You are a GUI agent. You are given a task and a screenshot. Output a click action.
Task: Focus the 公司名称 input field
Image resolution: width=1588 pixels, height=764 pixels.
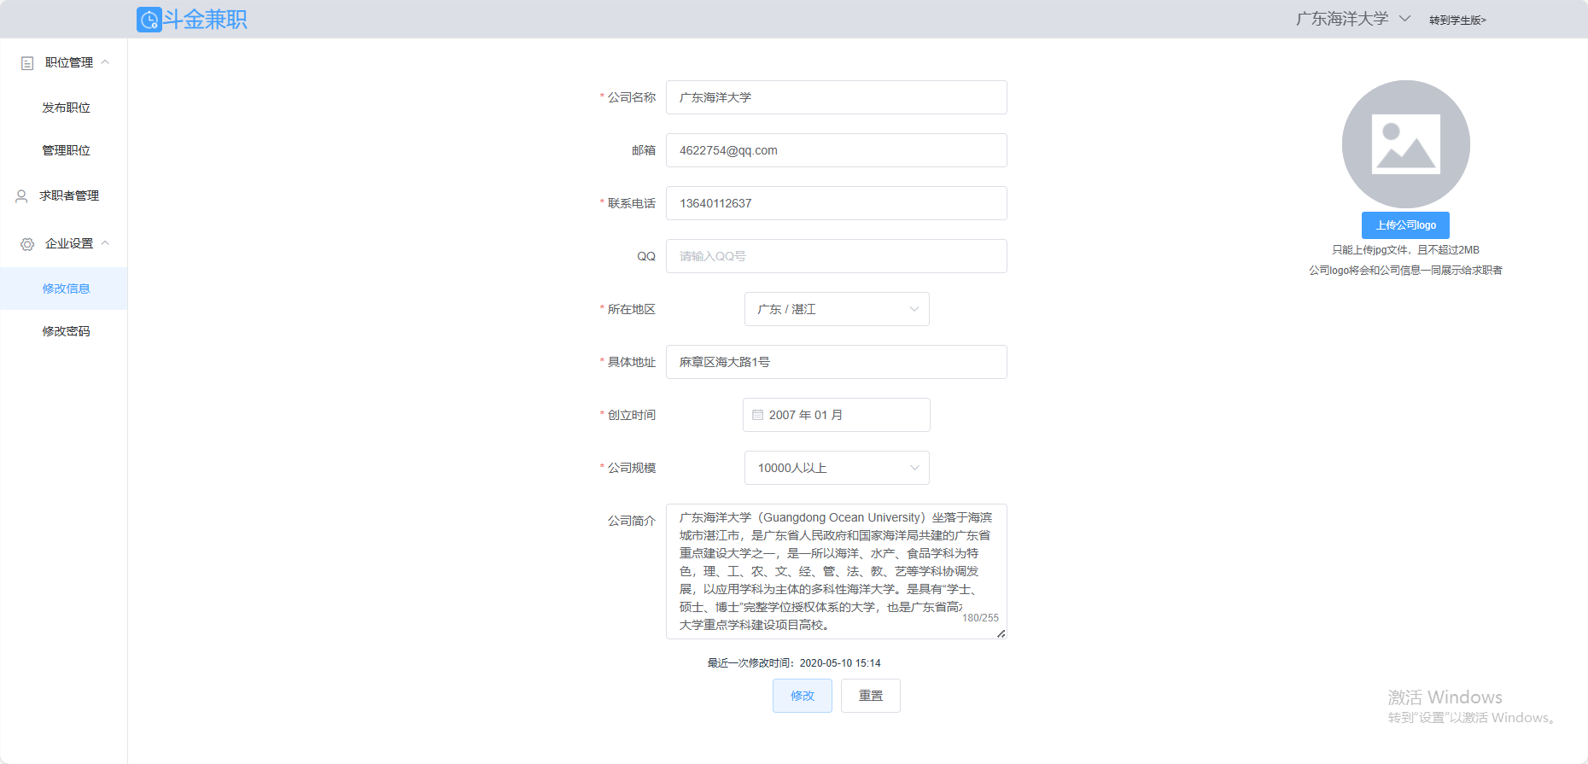[x=837, y=97]
